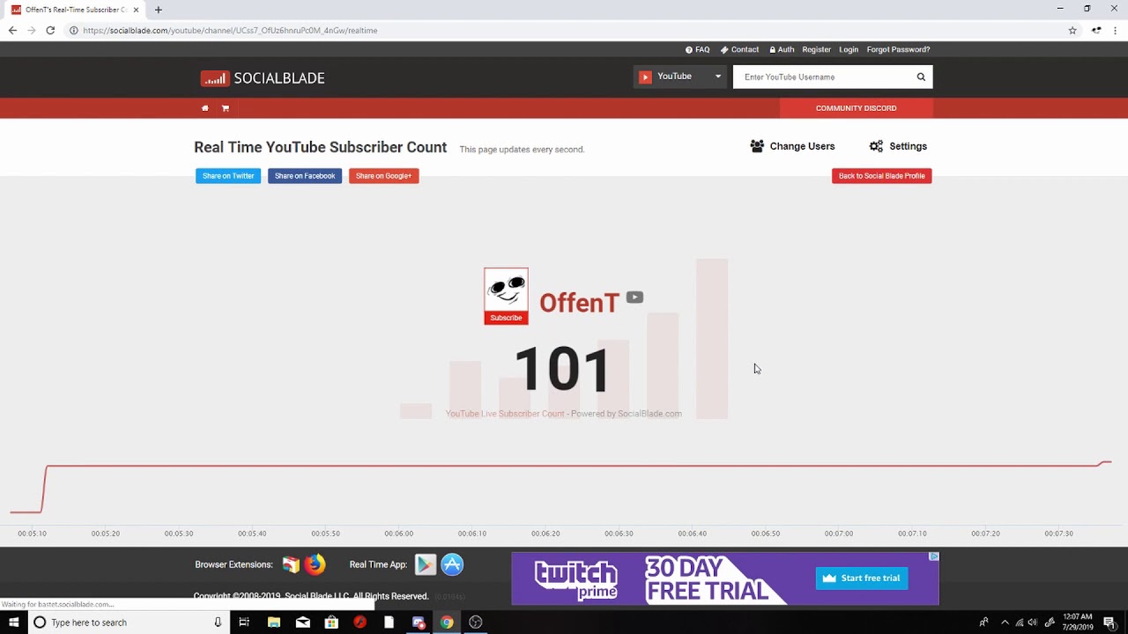Click Forgot Password link
Viewport: 1128px width, 634px height.
[898, 49]
